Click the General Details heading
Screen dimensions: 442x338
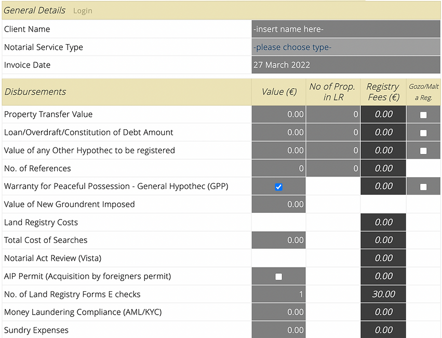[x=34, y=10]
